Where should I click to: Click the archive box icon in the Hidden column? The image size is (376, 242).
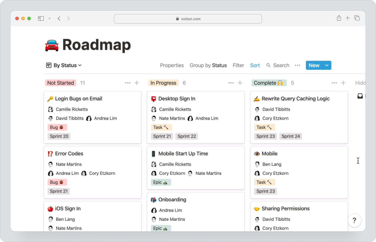360,96
